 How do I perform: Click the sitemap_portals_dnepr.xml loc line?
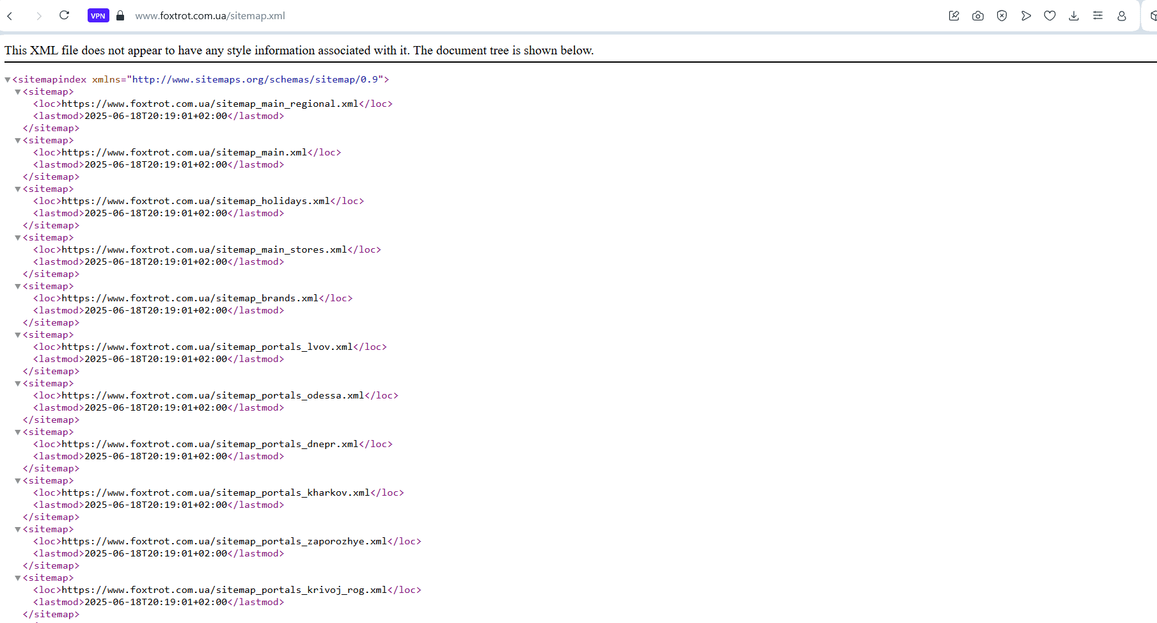(x=213, y=444)
